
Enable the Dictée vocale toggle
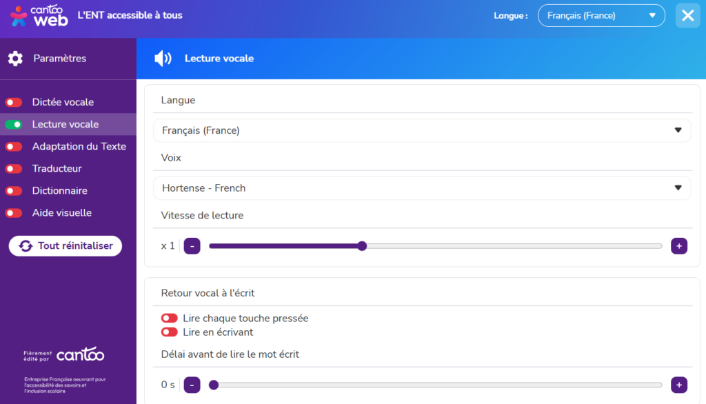point(14,103)
